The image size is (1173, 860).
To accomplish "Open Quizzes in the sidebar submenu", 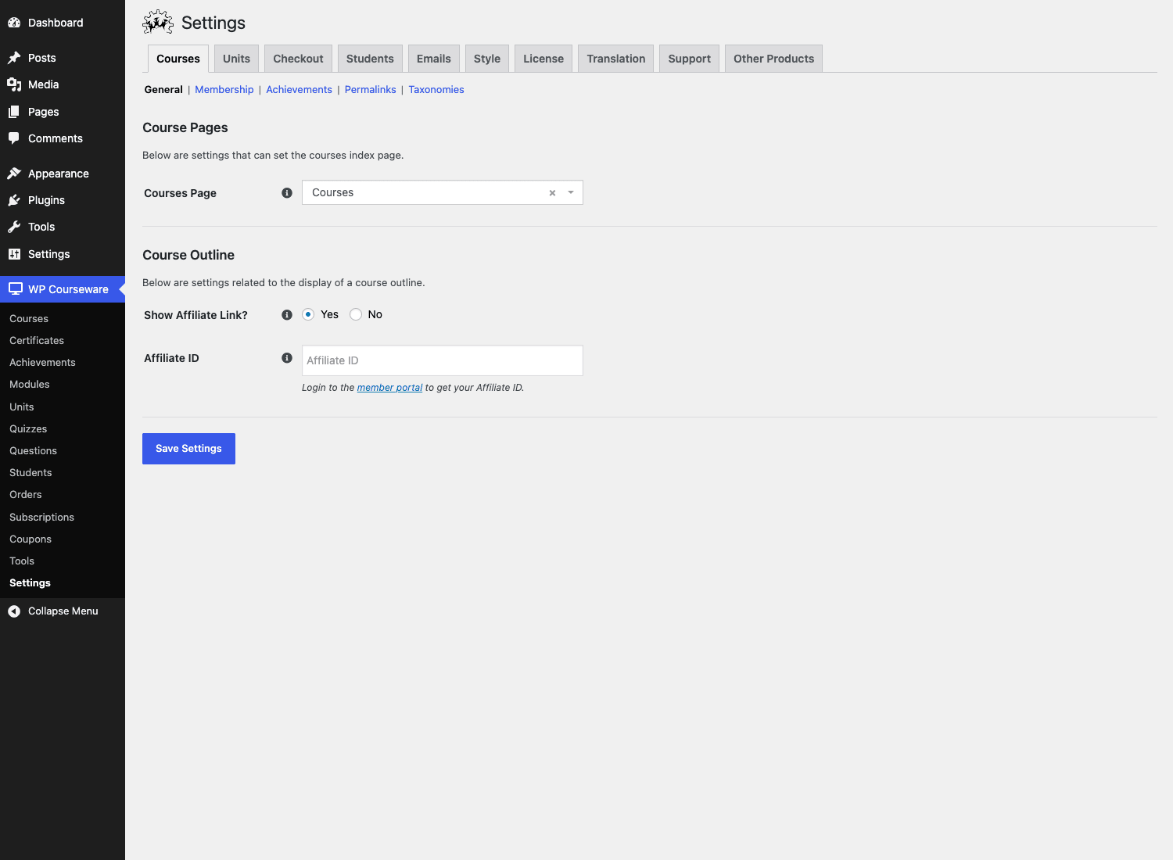I will click(x=28, y=429).
